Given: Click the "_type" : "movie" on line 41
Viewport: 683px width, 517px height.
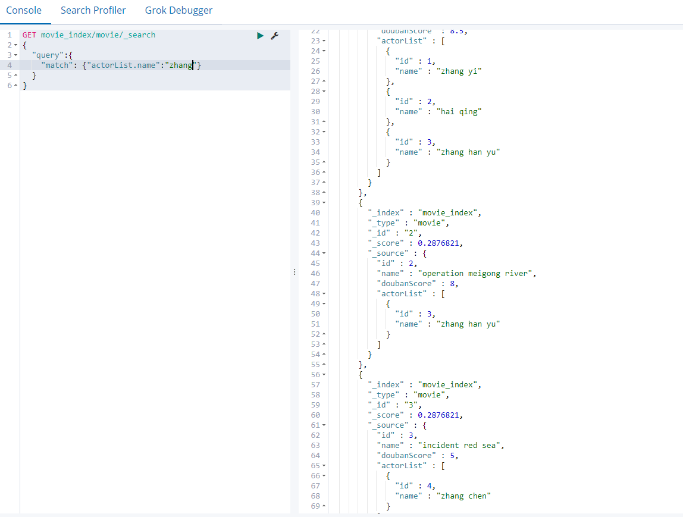Looking at the screenshot, I should click(408, 223).
